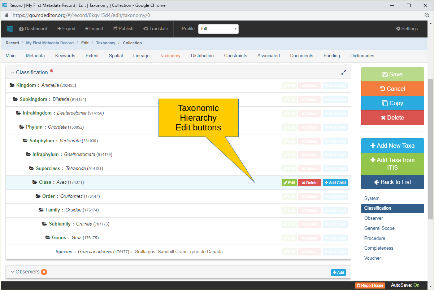Switch to the Main tab
This screenshot has height=290, width=434.
[10, 56]
